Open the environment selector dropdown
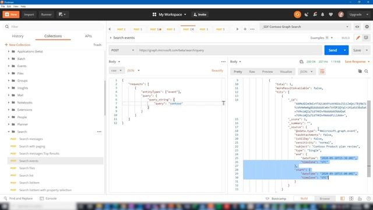 coord(305,27)
